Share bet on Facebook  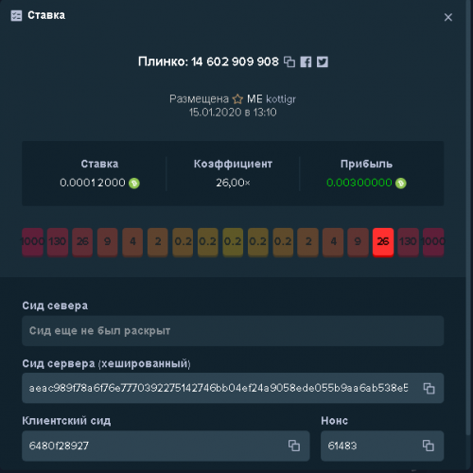306,61
